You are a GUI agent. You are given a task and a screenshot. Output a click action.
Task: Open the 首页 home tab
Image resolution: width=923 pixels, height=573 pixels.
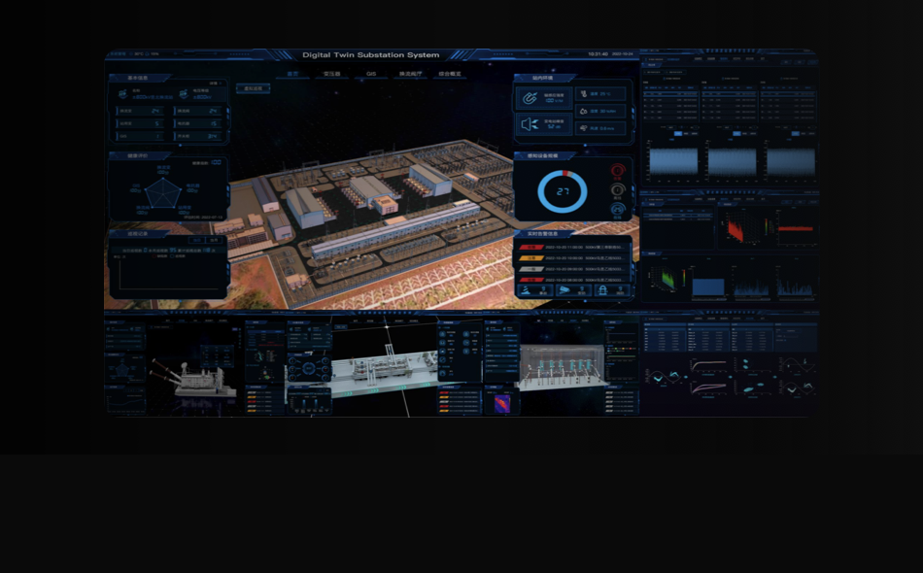click(x=293, y=74)
